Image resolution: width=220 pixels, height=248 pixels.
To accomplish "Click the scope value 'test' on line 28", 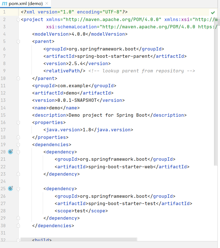I will [80, 211].
